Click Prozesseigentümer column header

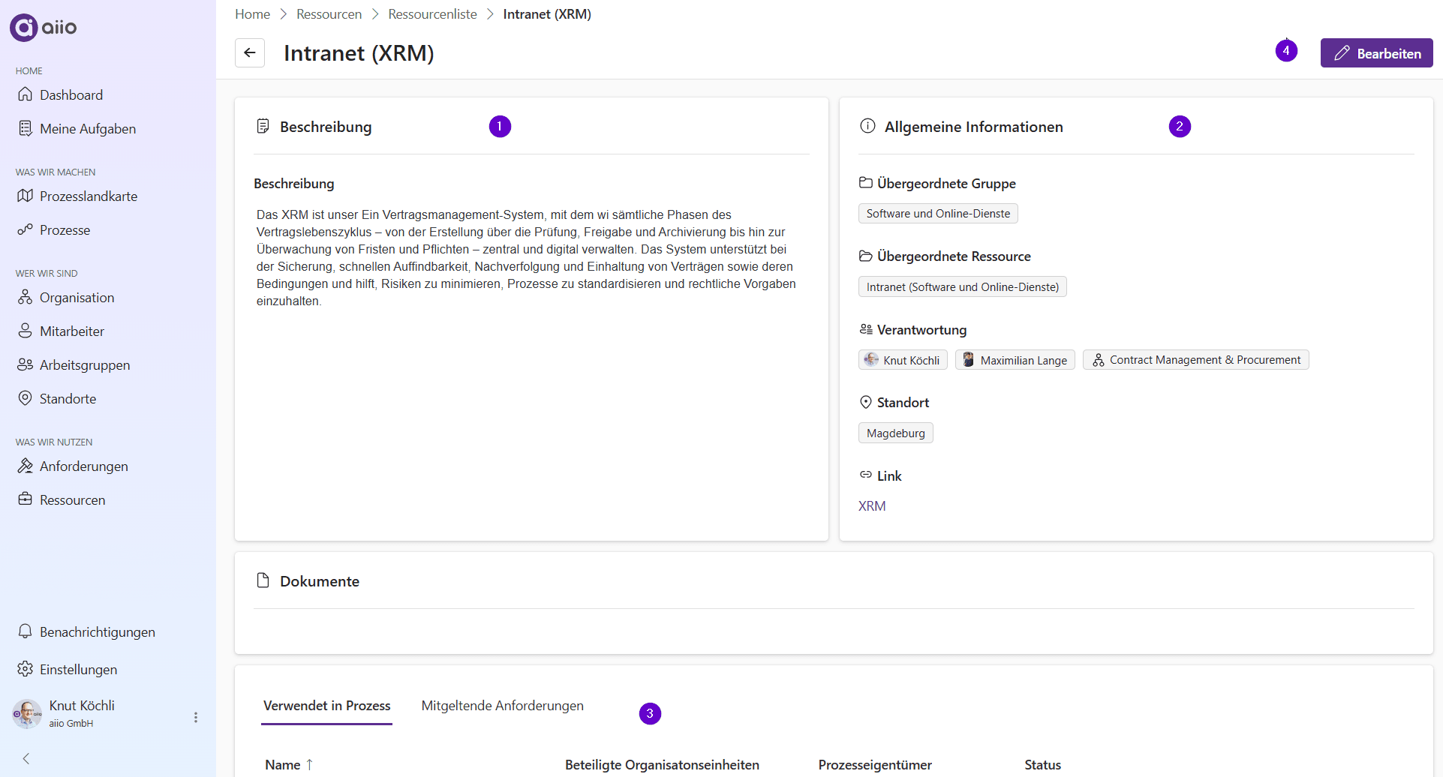[x=875, y=765]
